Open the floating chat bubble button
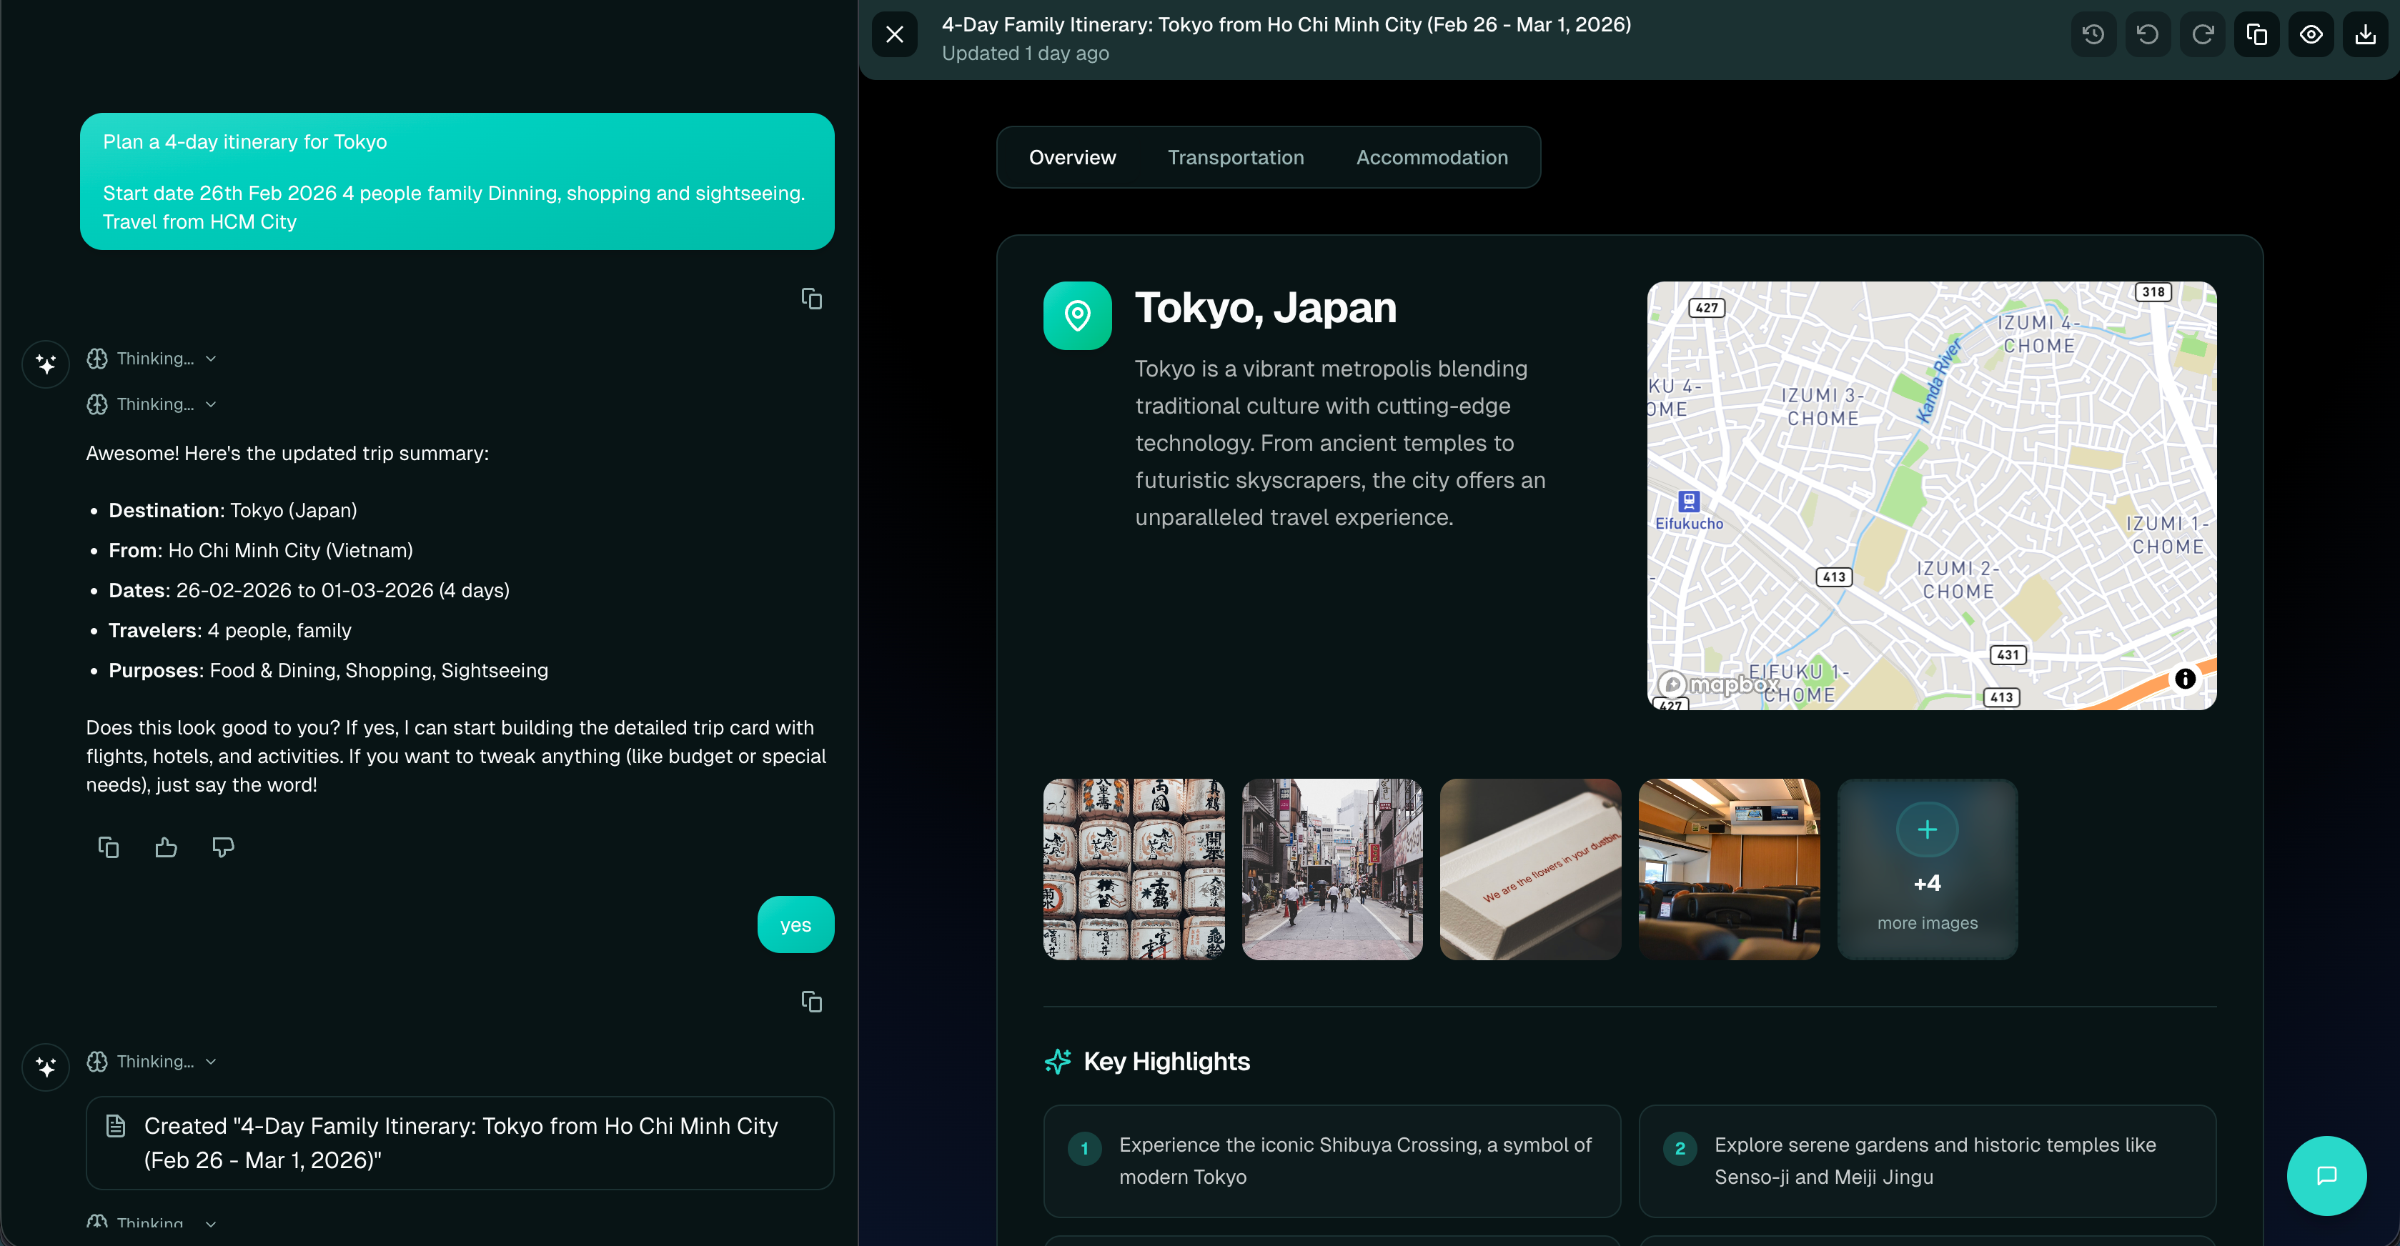Image resolution: width=2400 pixels, height=1246 pixels. click(2326, 1175)
